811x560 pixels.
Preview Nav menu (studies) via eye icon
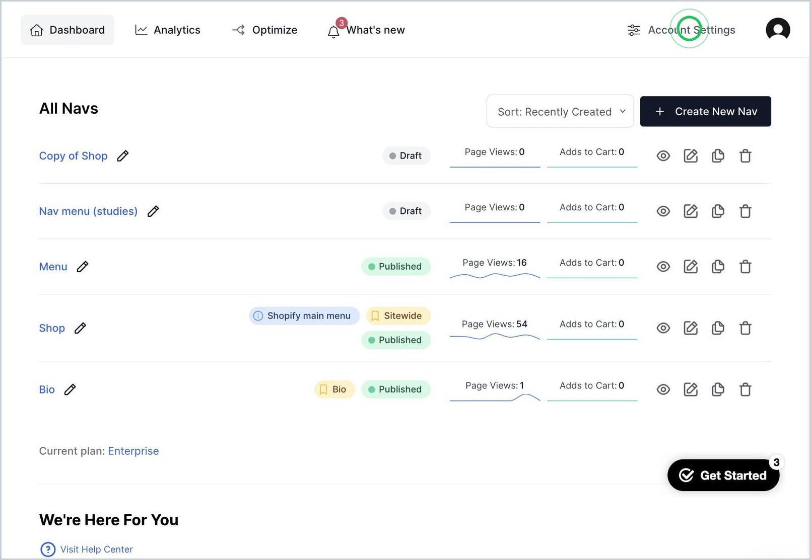(x=663, y=211)
